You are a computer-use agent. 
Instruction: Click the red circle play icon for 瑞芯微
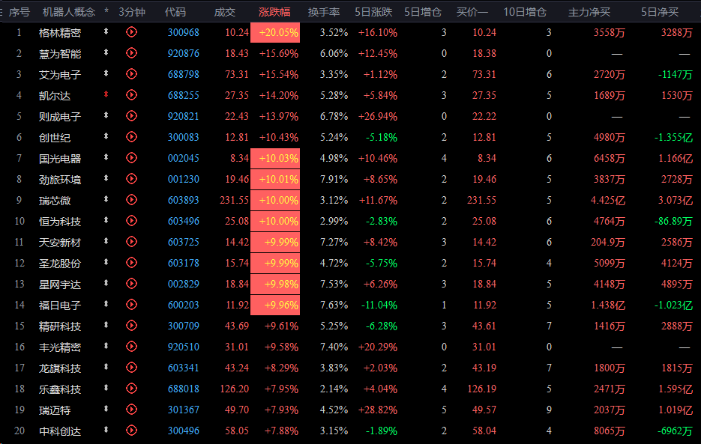(x=131, y=200)
